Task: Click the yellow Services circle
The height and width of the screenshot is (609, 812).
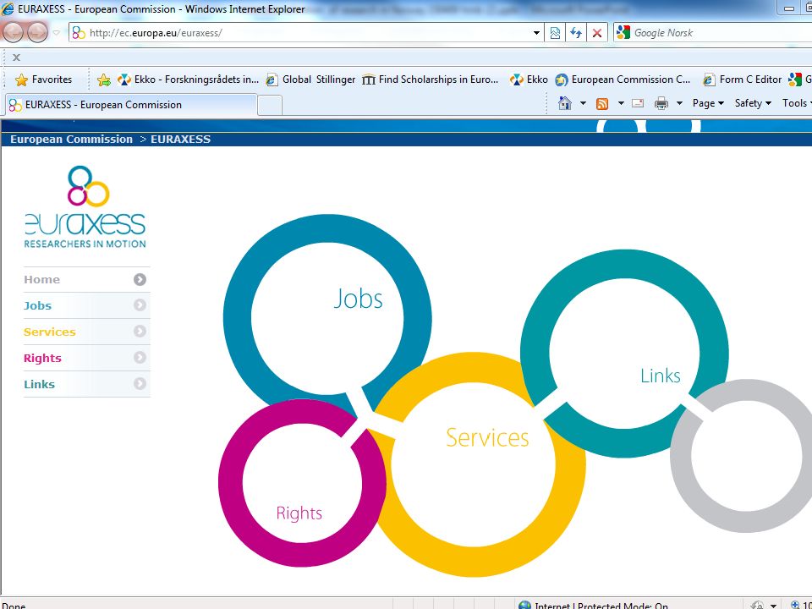Action: pyautogui.click(x=474, y=464)
